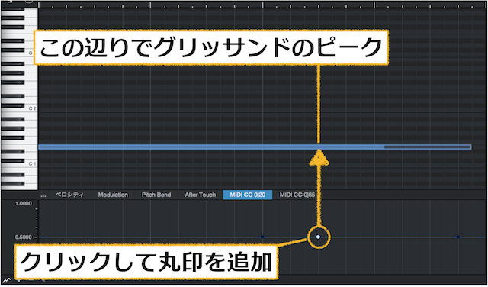Screen dimensions: 488x287
Task: Click the timeline ruler above the piano roll
Action: (262, 5)
